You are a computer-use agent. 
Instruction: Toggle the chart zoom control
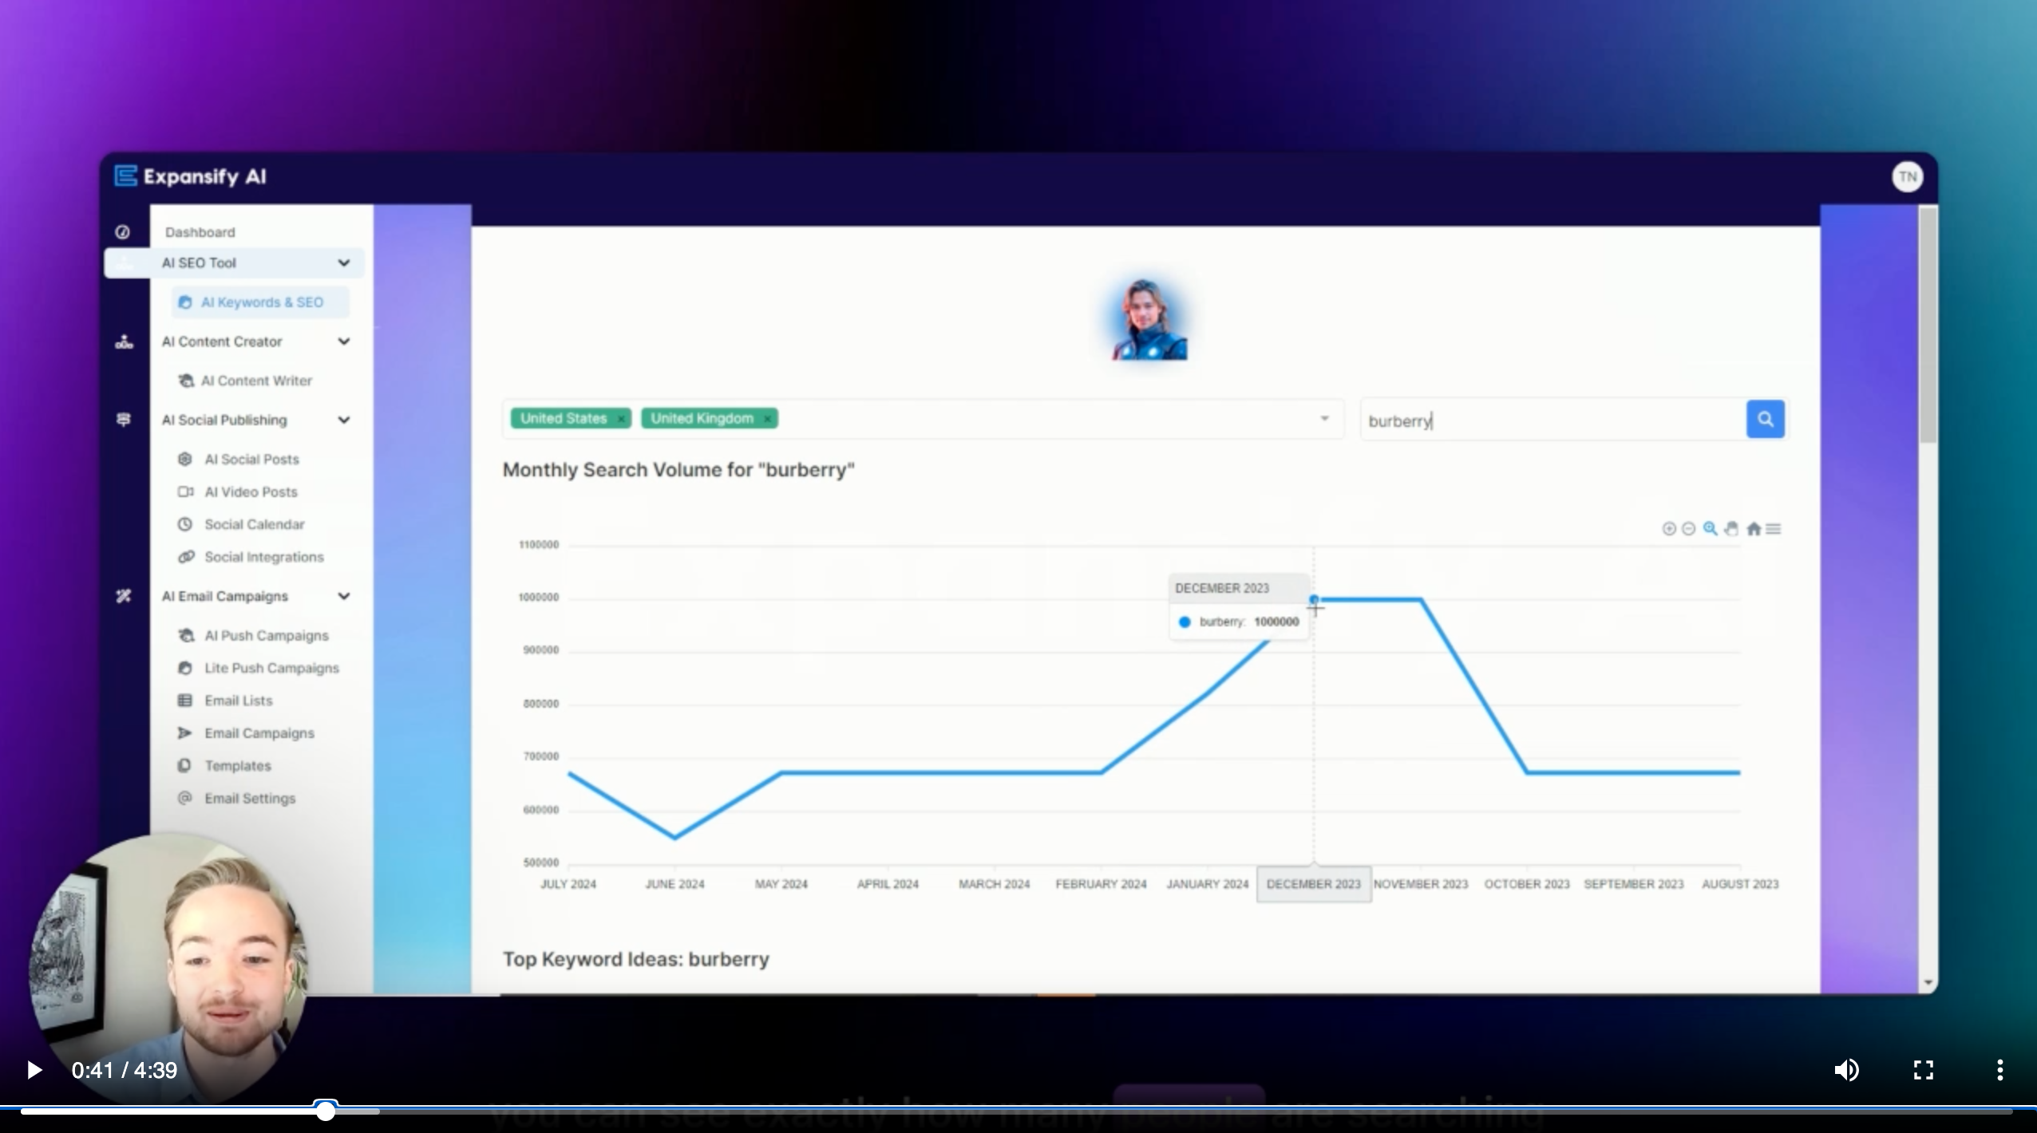pyautogui.click(x=1709, y=529)
